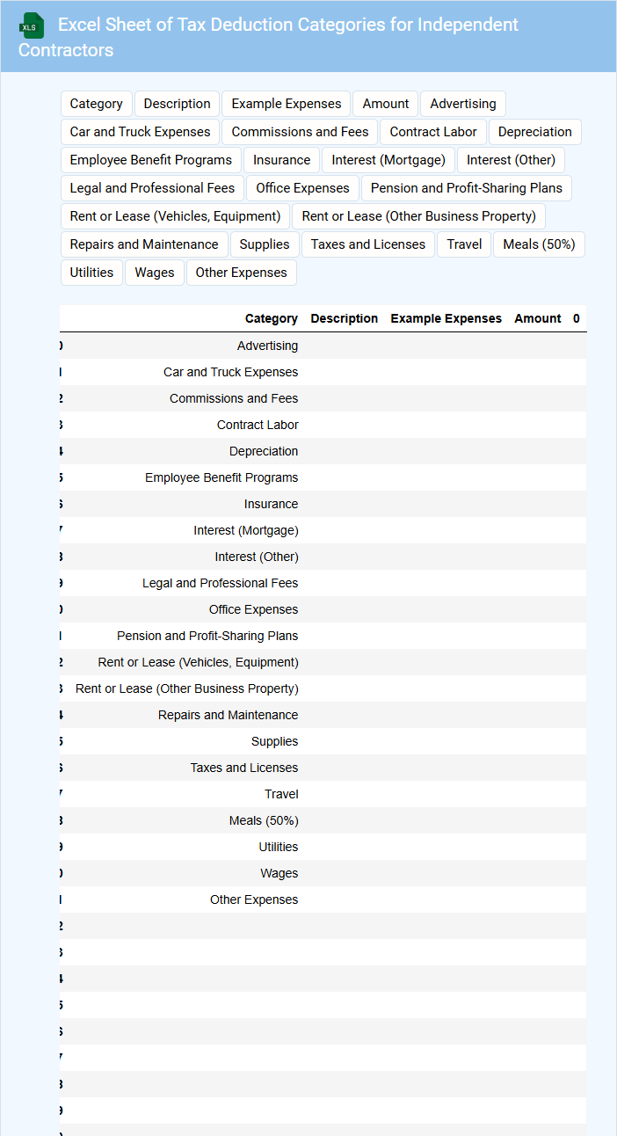The width and height of the screenshot is (617, 1136).
Task: Click the Interest (Other) table cell
Action: [257, 557]
